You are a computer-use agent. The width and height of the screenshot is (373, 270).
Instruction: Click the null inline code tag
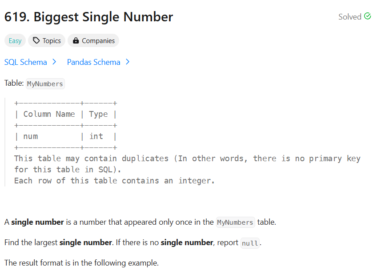[x=250, y=243]
